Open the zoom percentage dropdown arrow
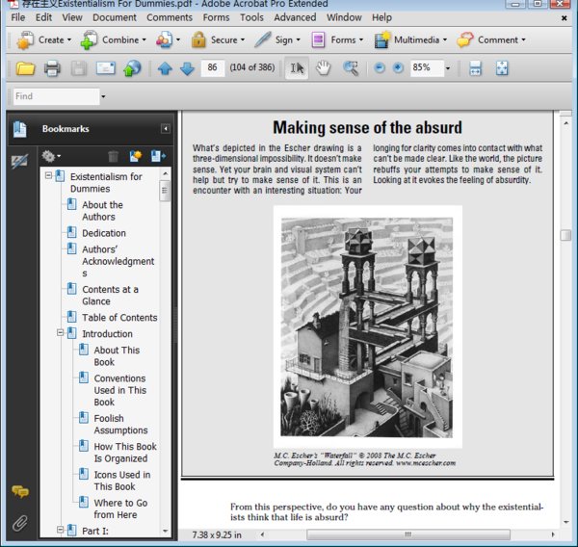Viewport: 578px width, 547px height. coord(448,68)
